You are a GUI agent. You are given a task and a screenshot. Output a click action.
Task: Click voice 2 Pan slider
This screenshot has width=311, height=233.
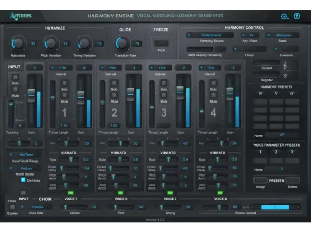click(x=118, y=143)
